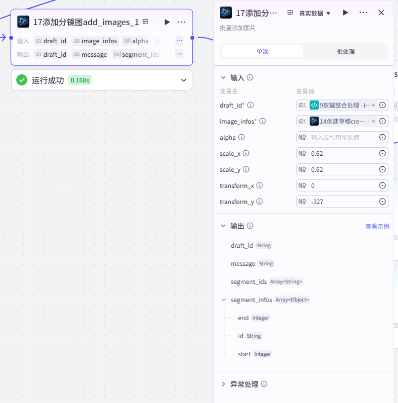Open the canvas node's three-dot menu

click(181, 22)
